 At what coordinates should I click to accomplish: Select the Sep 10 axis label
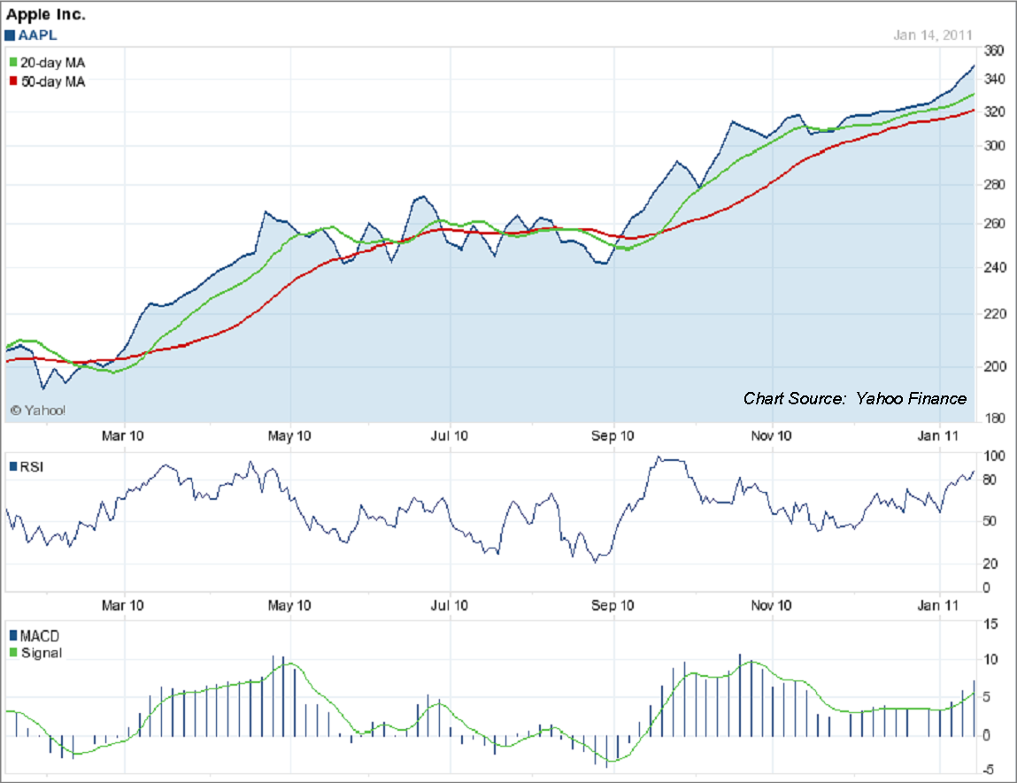coord(611,435)
